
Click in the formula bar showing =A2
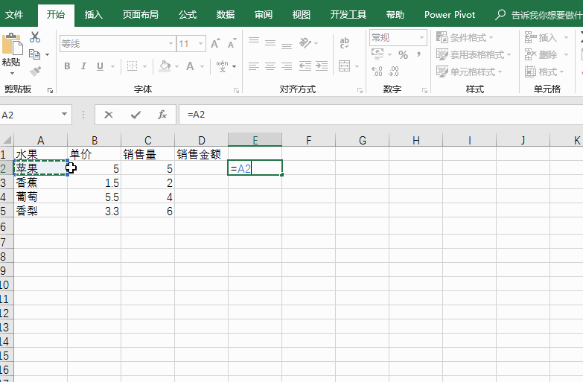click(380, 115)
